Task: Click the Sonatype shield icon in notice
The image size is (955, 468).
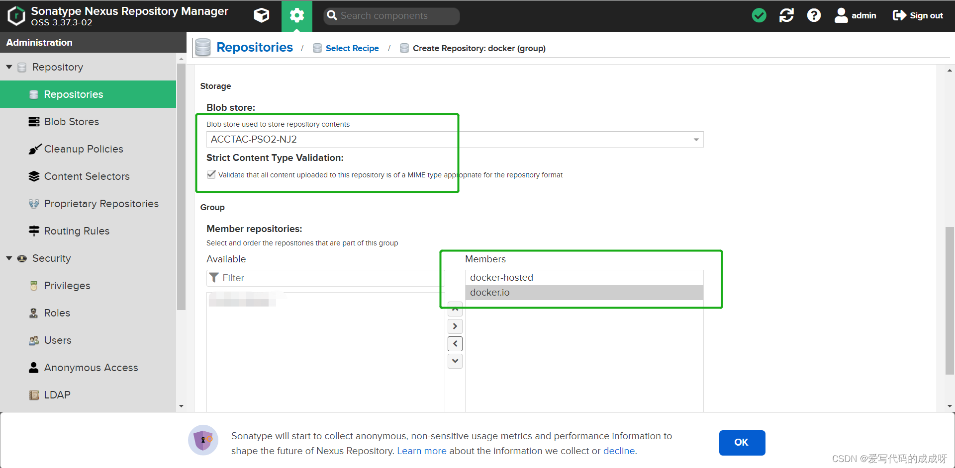Action: coord(203,440)
